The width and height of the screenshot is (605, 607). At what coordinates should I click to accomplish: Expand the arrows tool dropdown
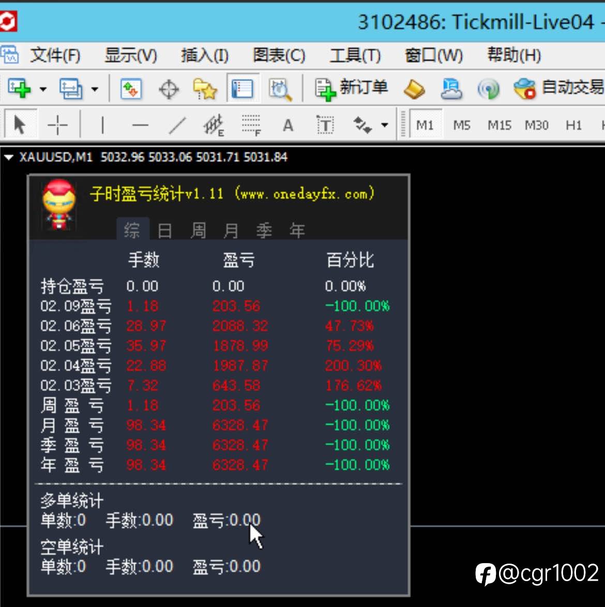coord(384,125)
